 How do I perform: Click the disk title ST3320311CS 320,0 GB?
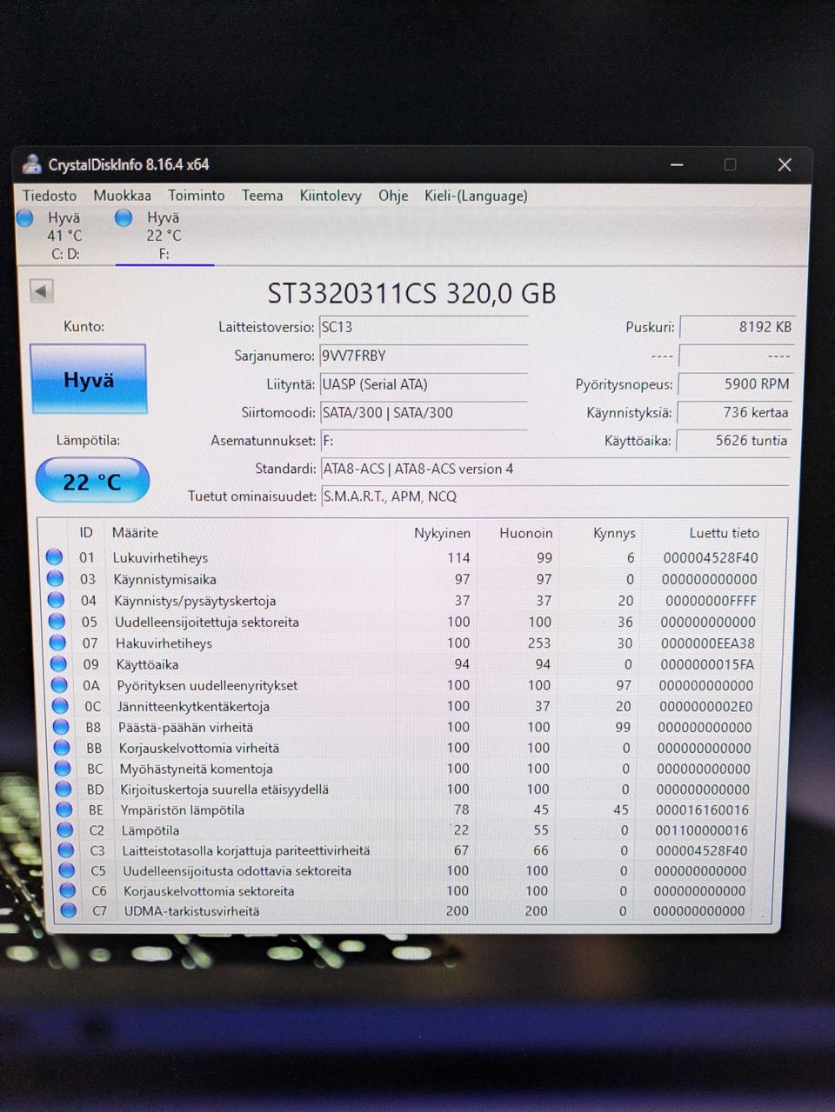(411, 294)
